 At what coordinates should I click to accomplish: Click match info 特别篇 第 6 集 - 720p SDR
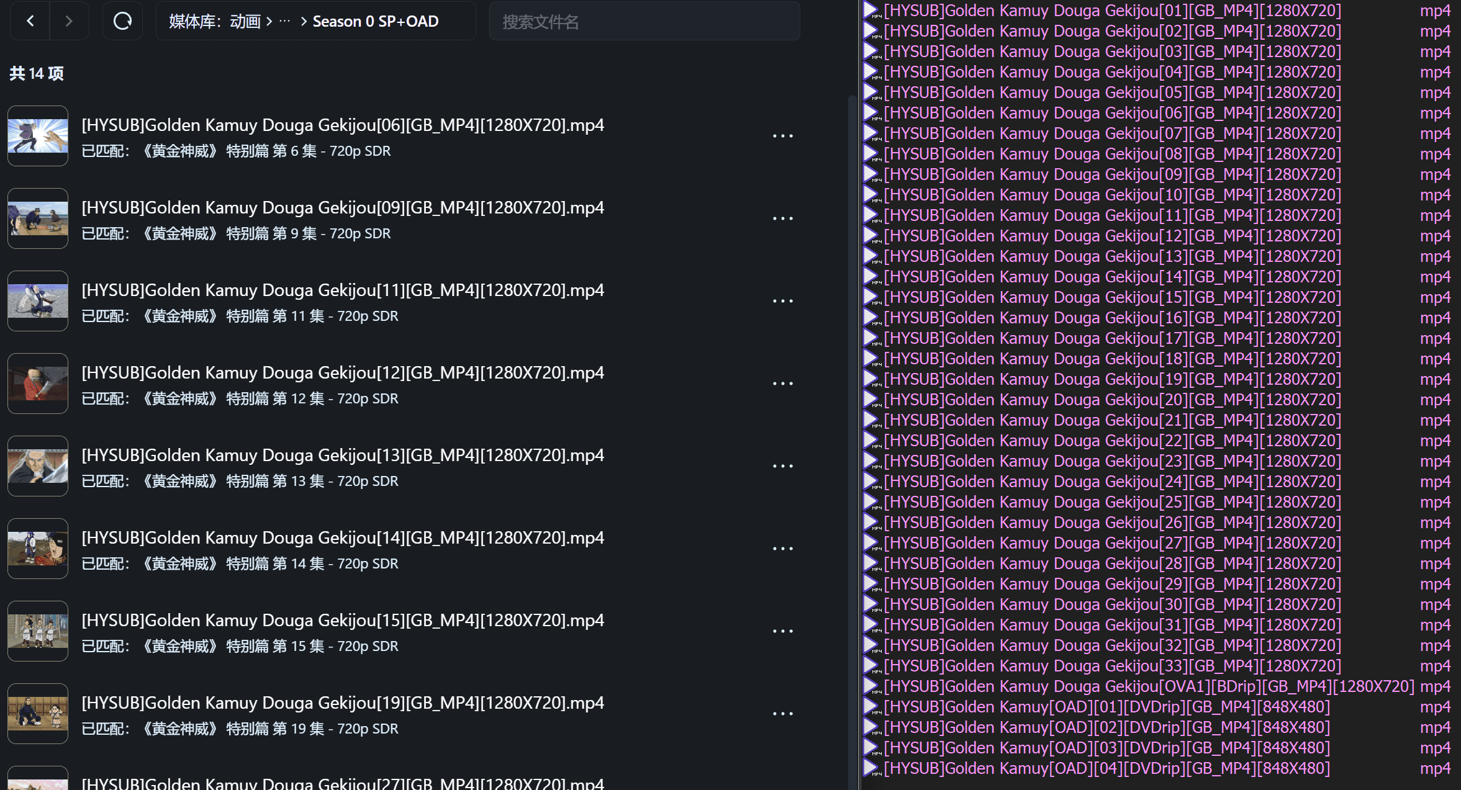pyautogui.click(x=309, y=151)
